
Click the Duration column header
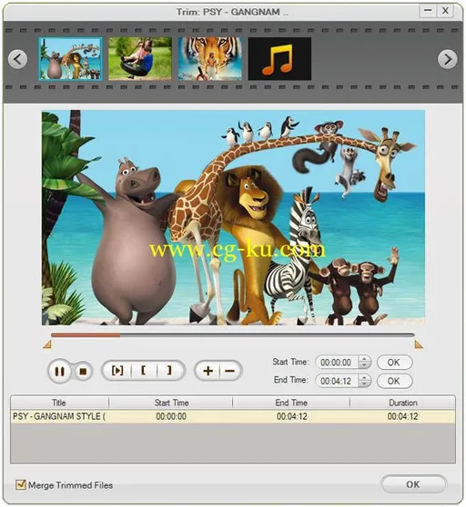402,403
